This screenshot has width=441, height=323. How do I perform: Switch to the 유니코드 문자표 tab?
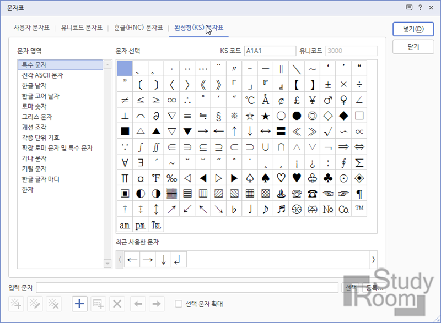82,28
